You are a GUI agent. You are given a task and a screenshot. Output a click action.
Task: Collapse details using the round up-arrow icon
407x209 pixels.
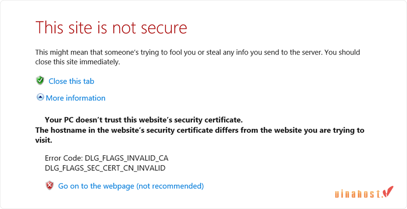(40, 97)
